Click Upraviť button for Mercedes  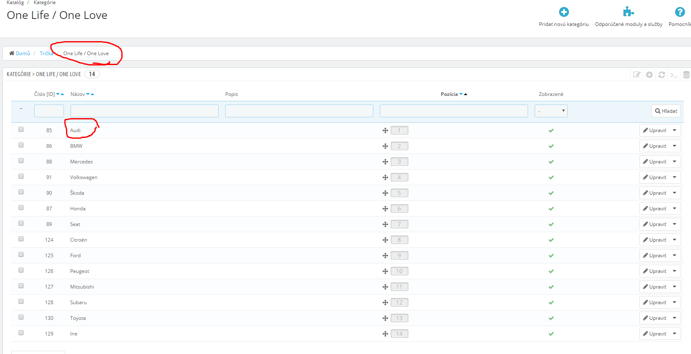click(655, 162)
